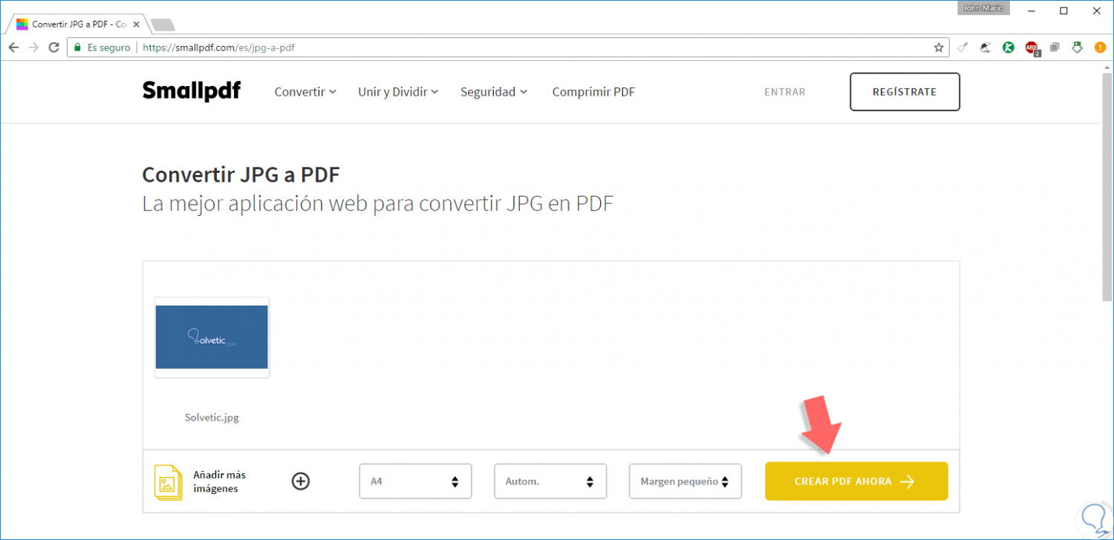Click the Solvetic.jpg file name
The height and width of the screenshot is (540, 1114).
click(x=212, y=418)
